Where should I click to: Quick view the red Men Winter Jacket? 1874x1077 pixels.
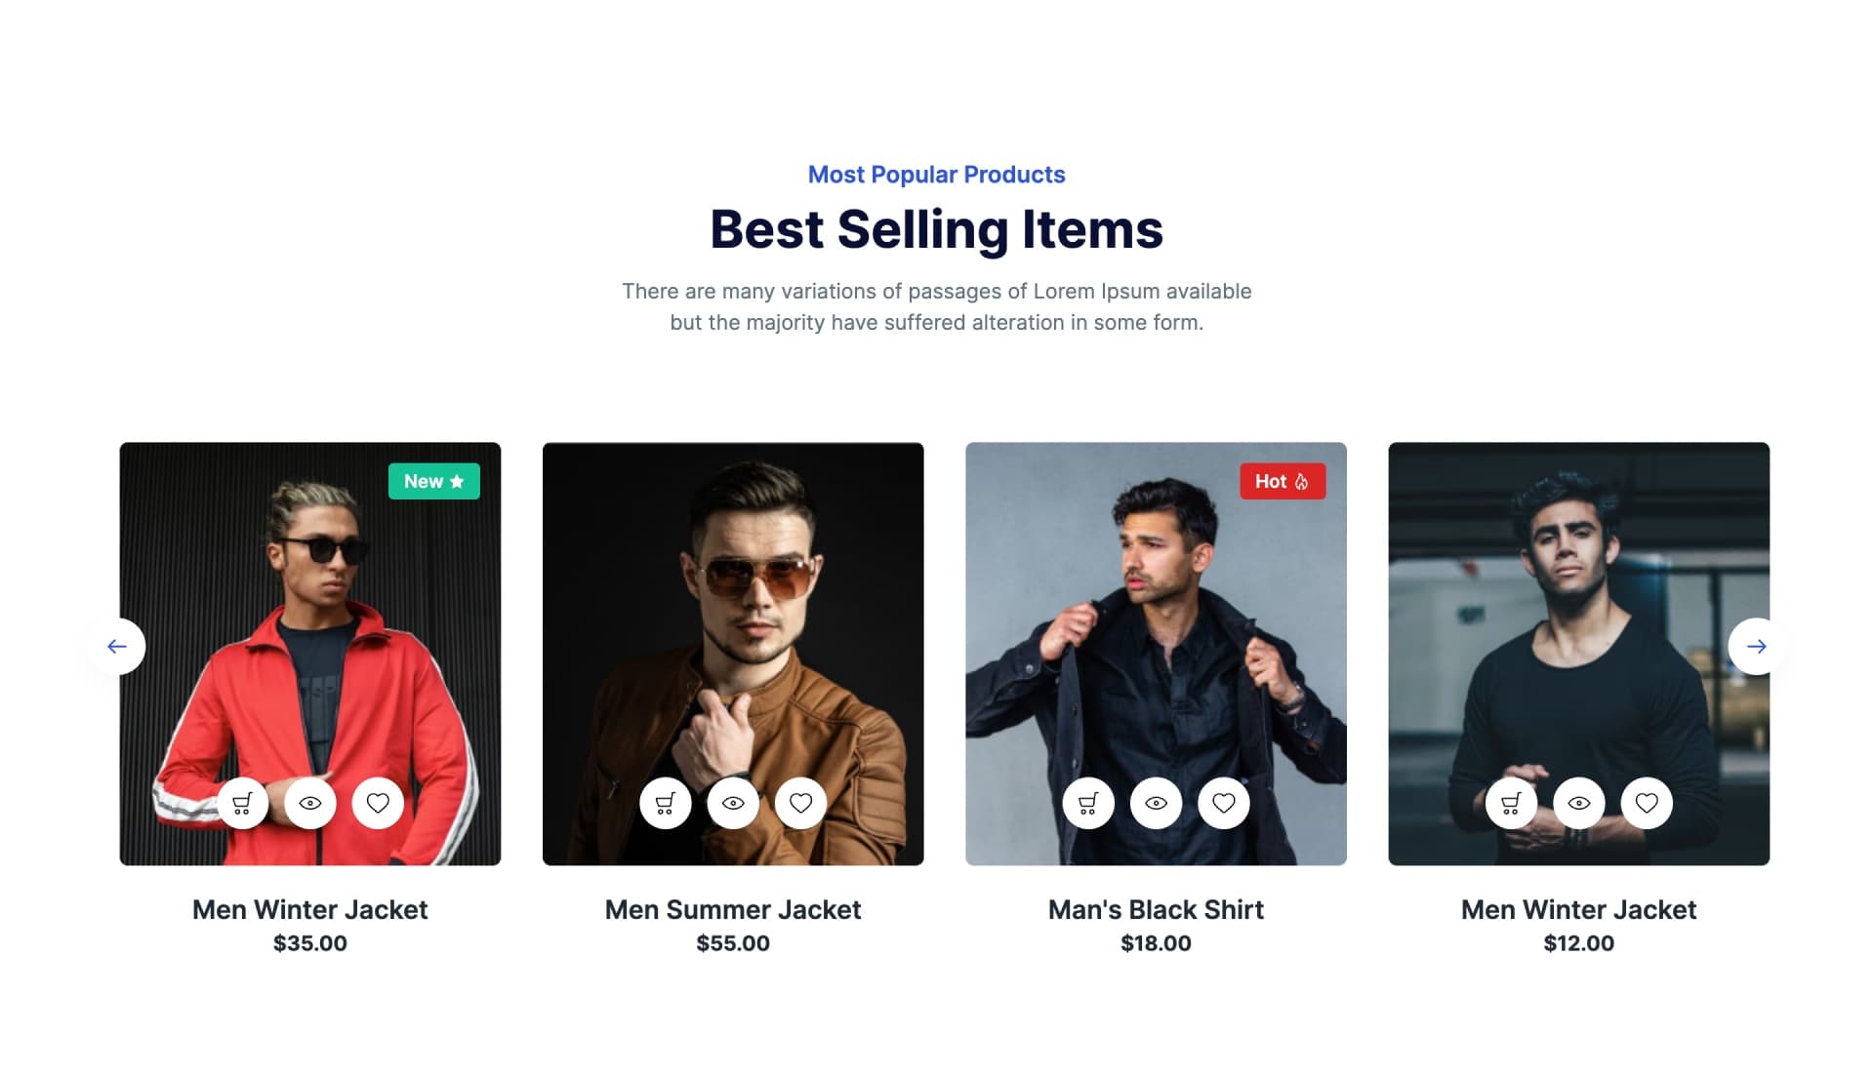(x=310, y=803)
